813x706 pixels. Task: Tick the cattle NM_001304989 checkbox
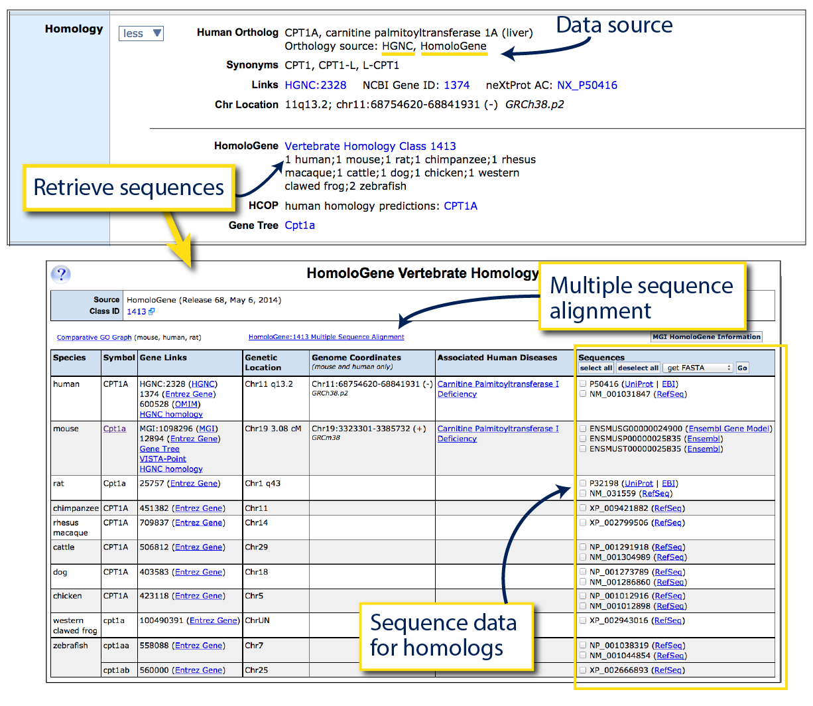coord(583,557)
